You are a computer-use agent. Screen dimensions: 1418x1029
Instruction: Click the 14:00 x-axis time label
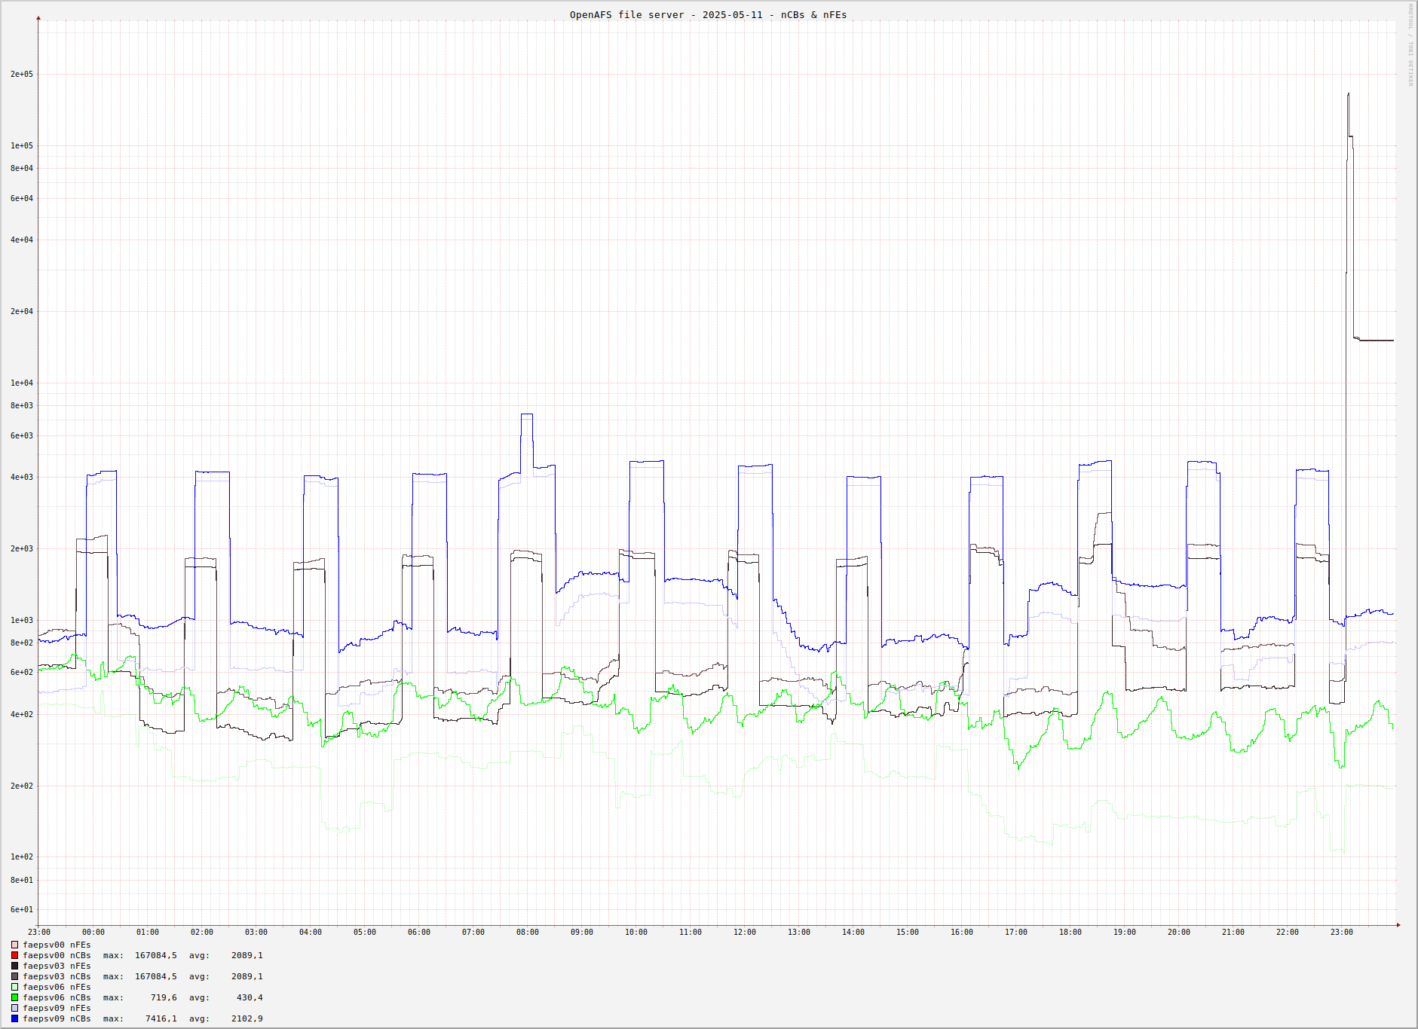pos(853,933)
